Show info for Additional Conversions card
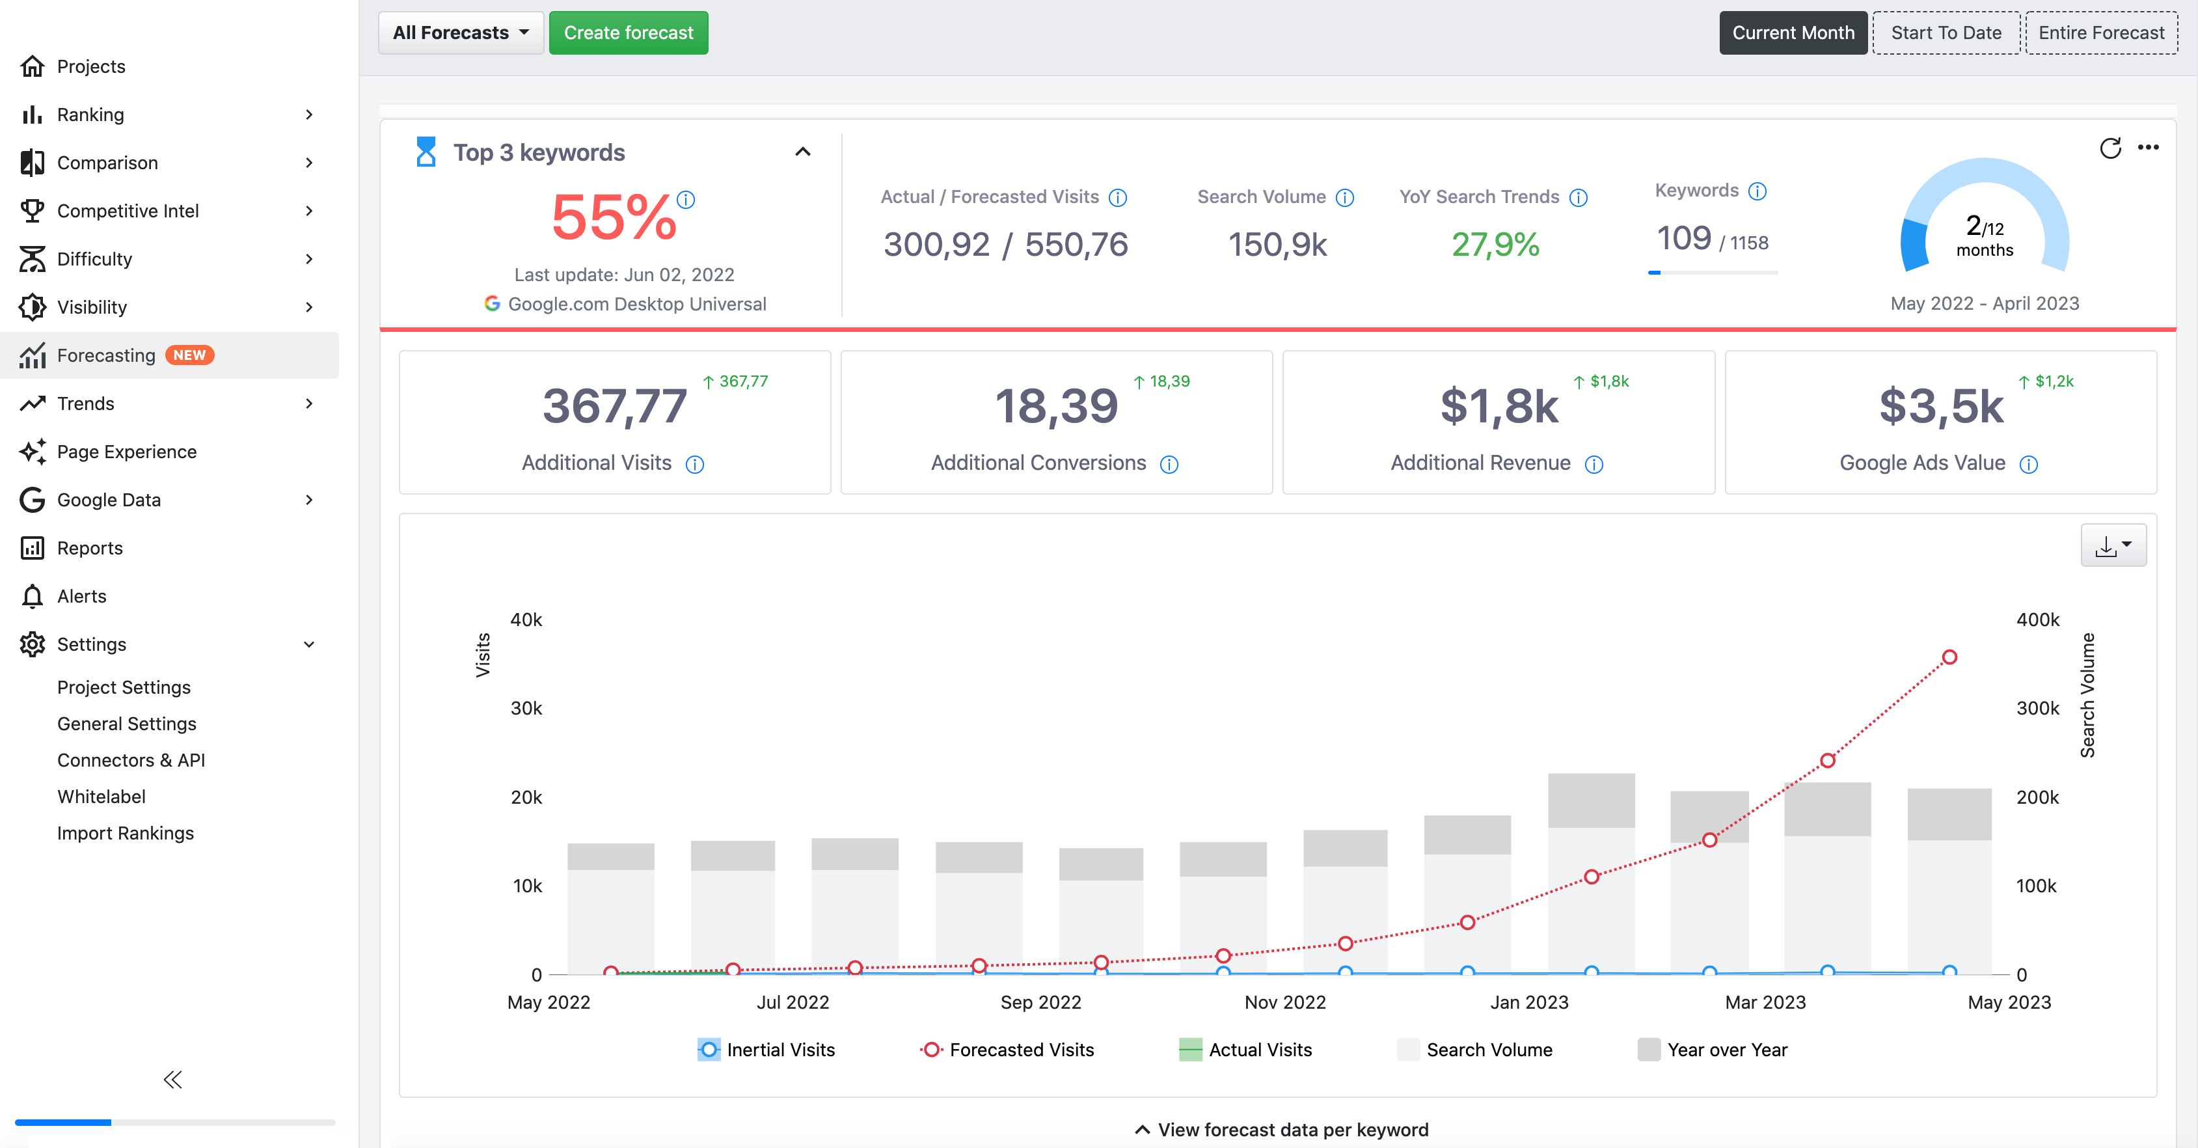The image size is (2198, 1148). [x=1169, y=464]
